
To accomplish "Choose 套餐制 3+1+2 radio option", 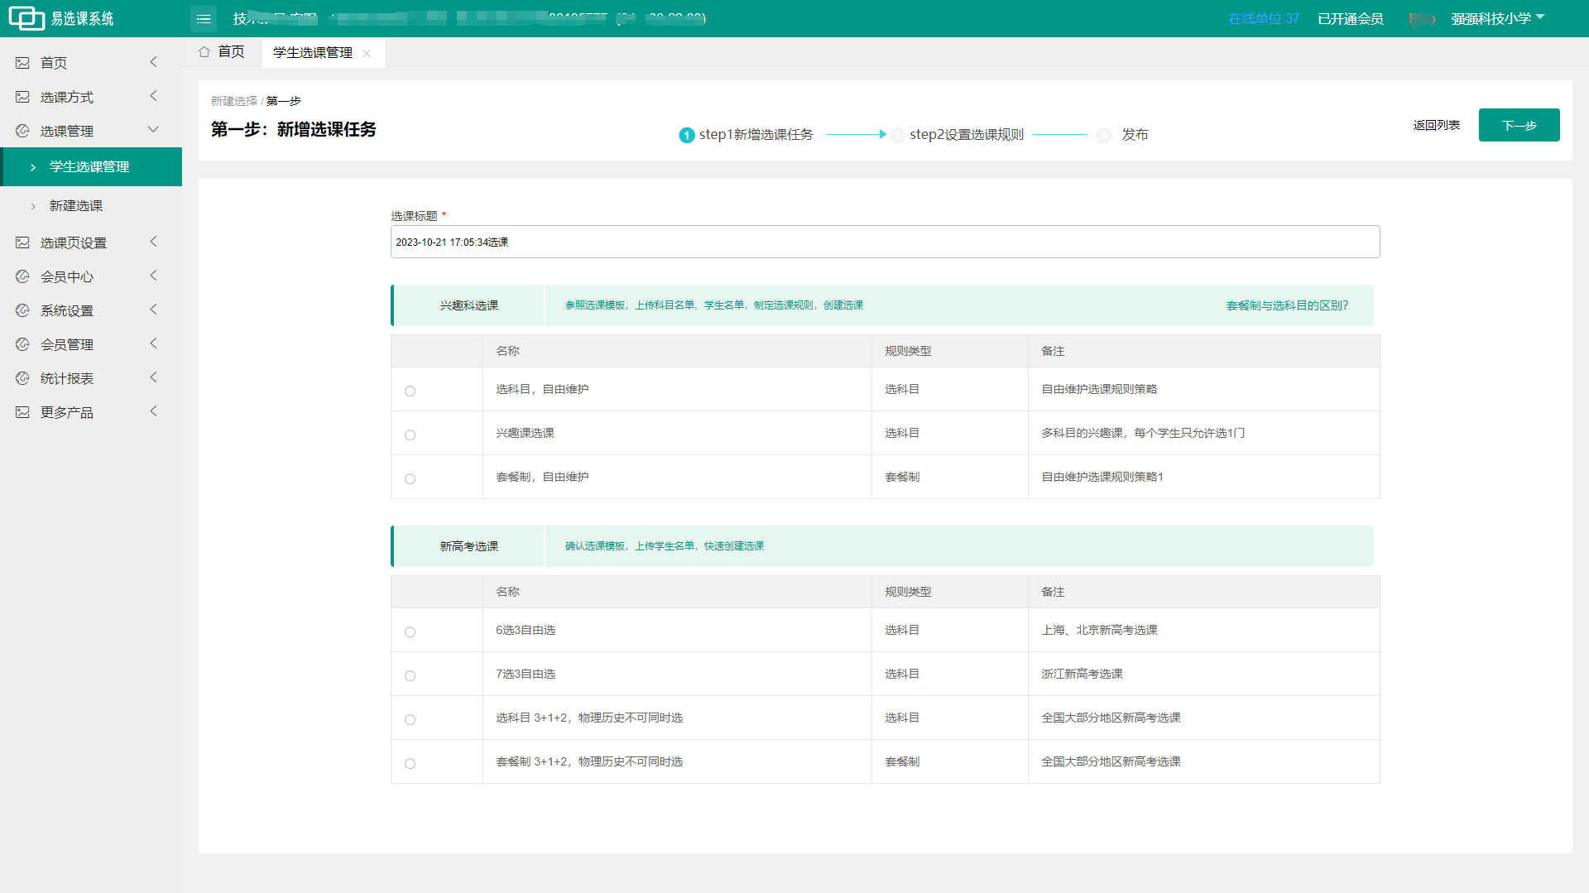I will pos(410,763).
